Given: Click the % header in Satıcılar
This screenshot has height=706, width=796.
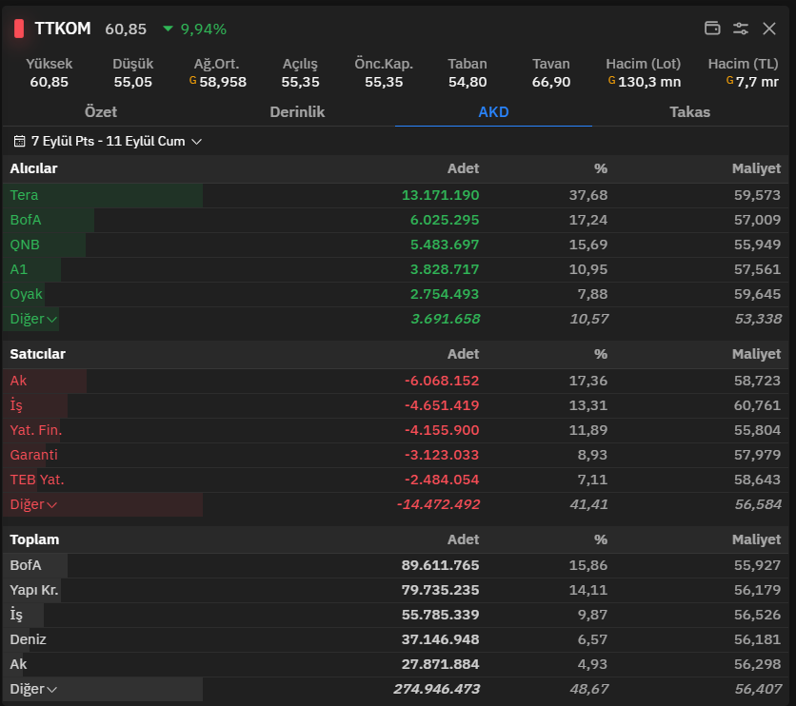Looking at the screenshot, I should pos(601,354).
